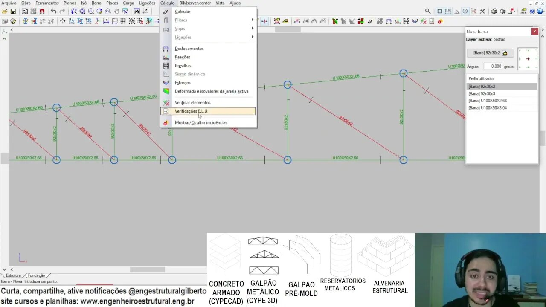Click the Ângulo input field

[x=493, y=67]
